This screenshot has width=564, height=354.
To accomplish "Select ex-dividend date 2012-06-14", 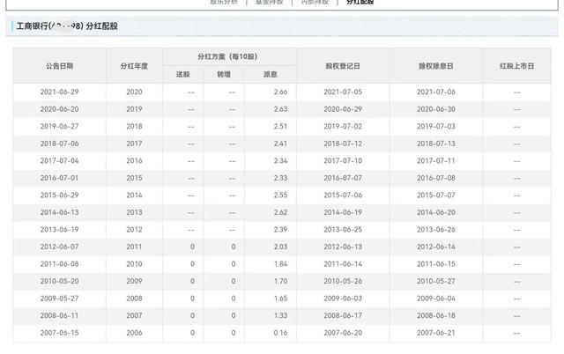I will (x=436, y=247).
